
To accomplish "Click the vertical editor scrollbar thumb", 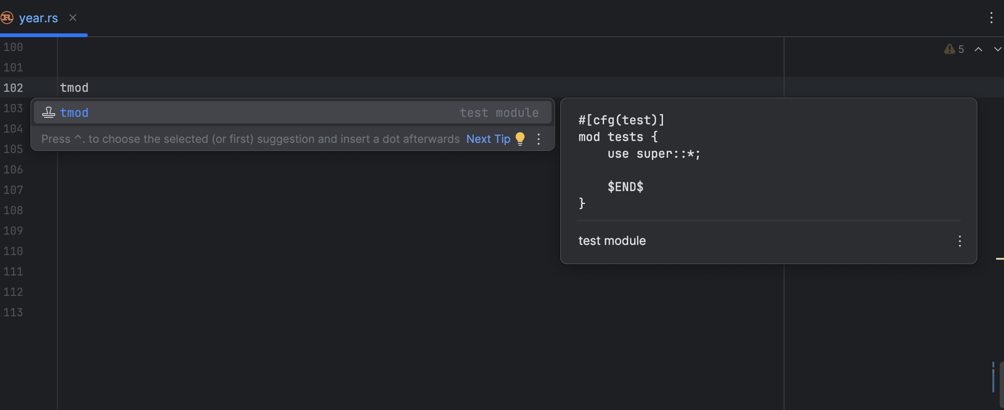I will click(1002, 385).
